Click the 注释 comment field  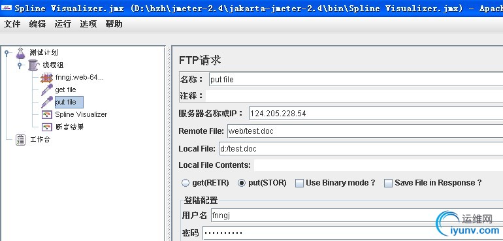tap(354, 96)
